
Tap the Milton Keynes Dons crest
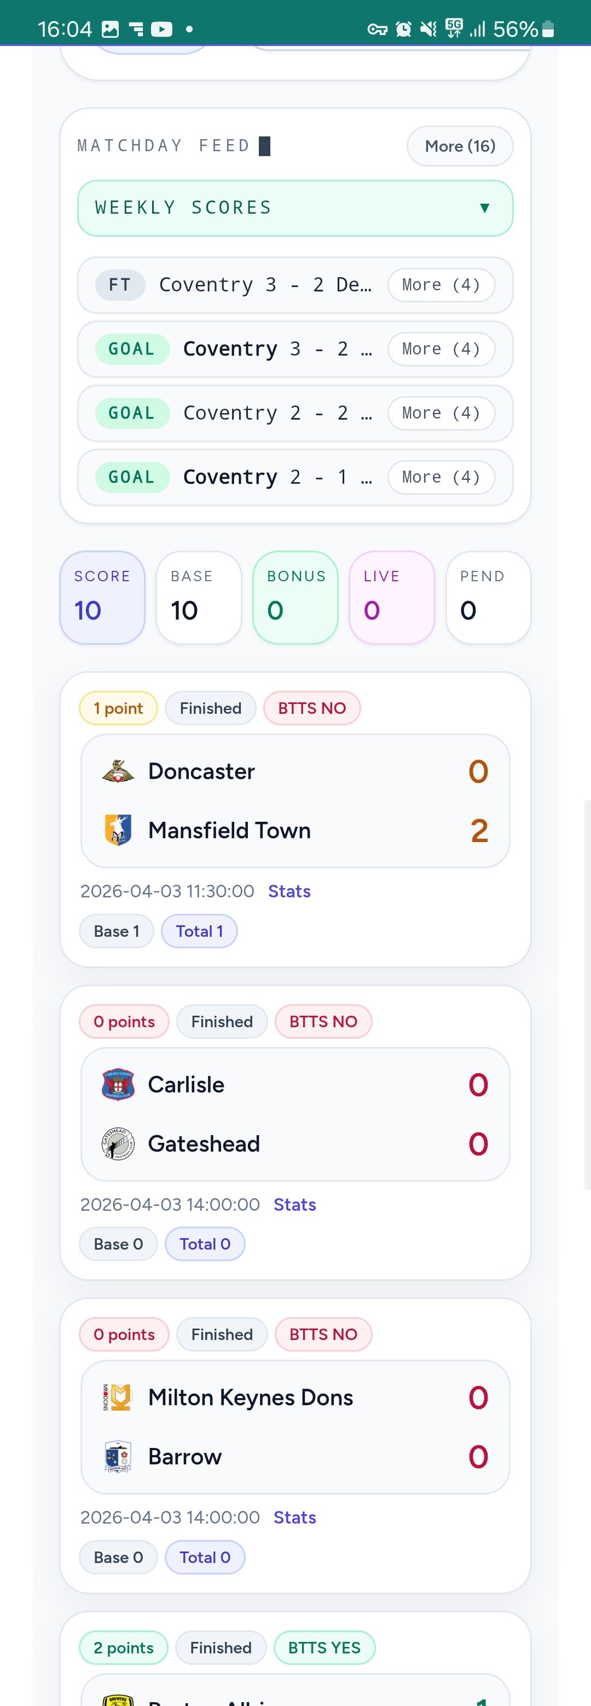point(118,1398)
